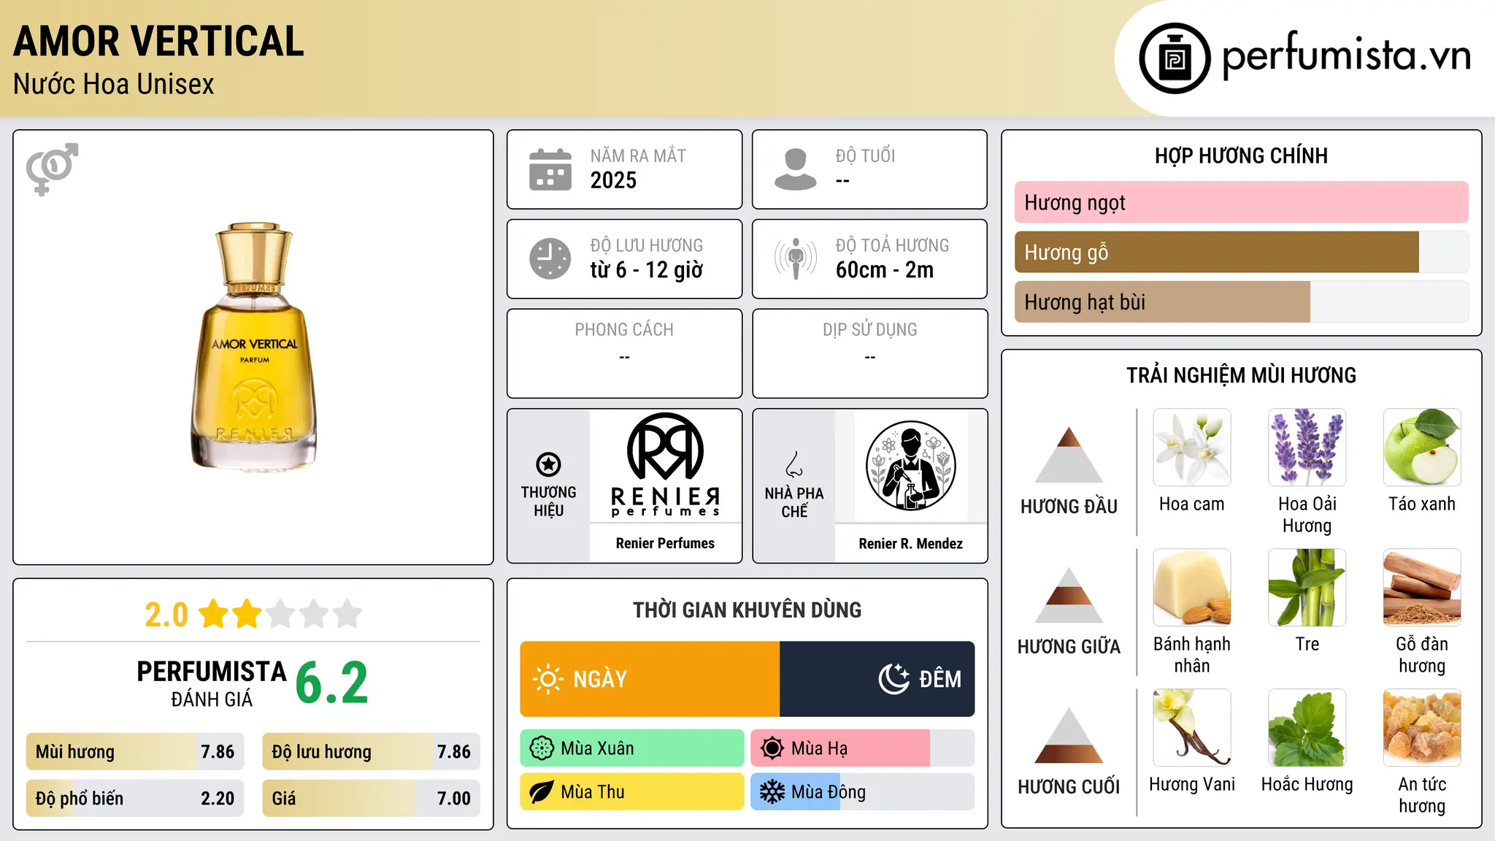This screenshot has height=841, width=1495.
Task: Click the Mùa Xuân season bar
Action: (x=632, y=748)
